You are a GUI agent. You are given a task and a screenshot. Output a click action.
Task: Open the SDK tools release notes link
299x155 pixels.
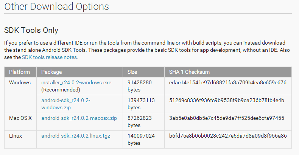(49, 57)
